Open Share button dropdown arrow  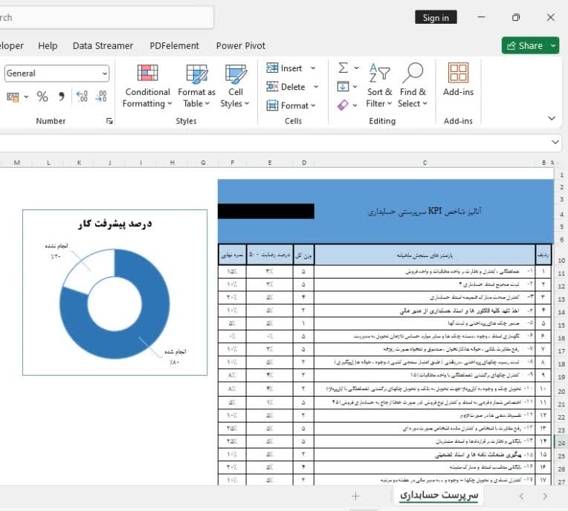click(553, 45)
